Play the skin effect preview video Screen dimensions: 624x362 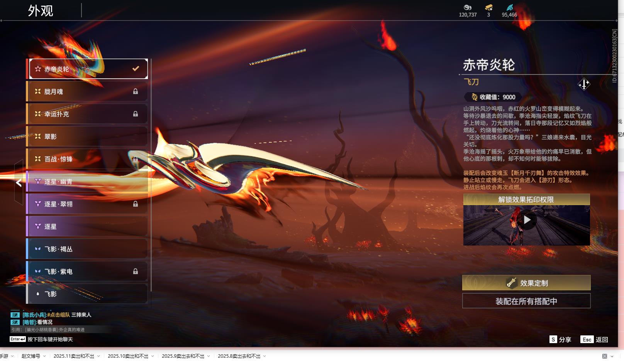tap(527, 220)
